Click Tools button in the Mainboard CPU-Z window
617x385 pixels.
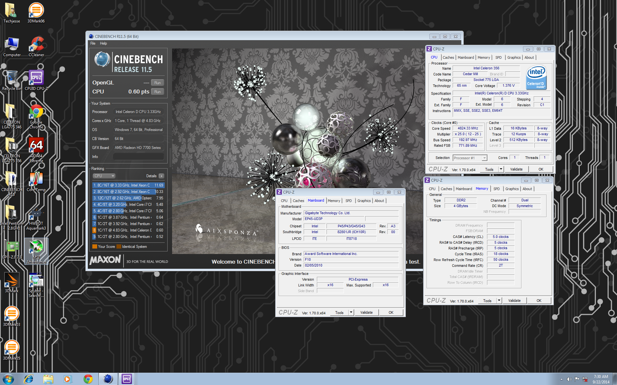[339, 312]
